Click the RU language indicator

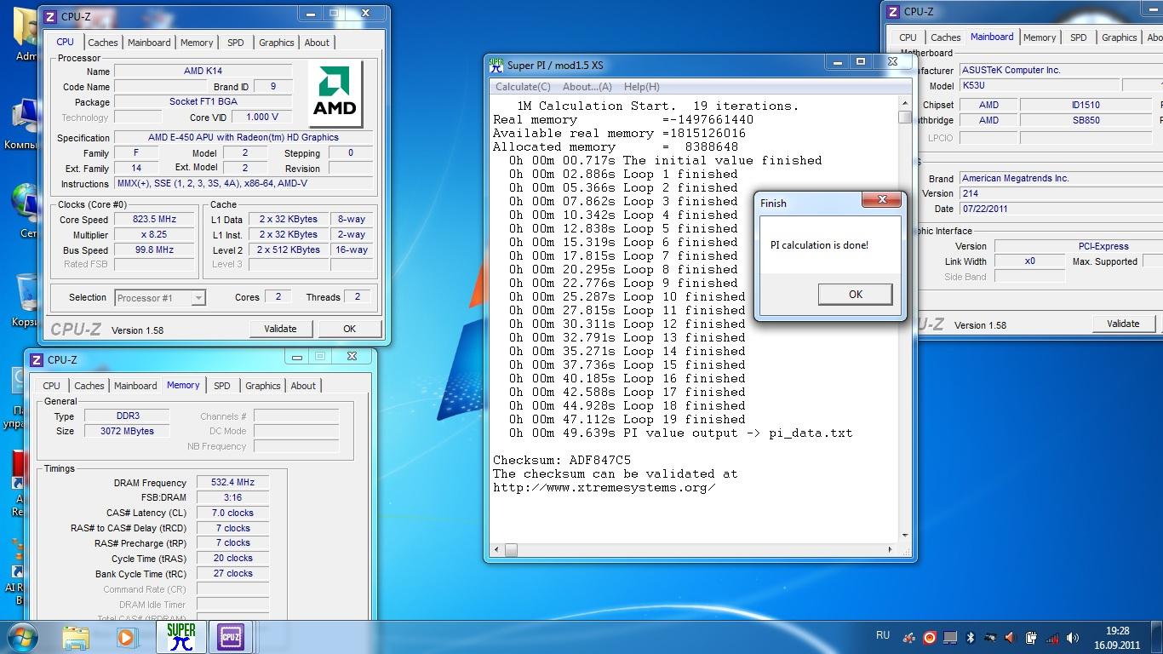[x=883, y=635]
